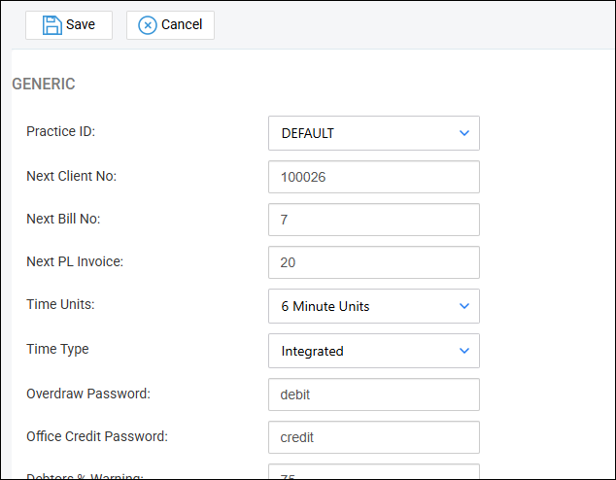
Task: Click the circled X Cancel icon
Action: [148, 25]
